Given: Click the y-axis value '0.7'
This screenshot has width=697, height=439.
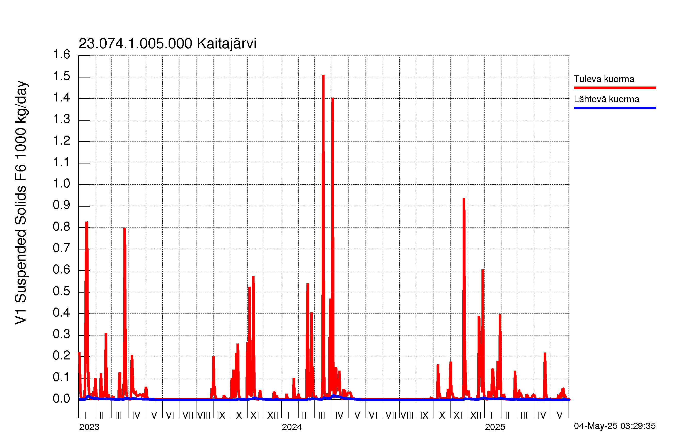Looking at the screenshot, I should (x=61, y=248).
